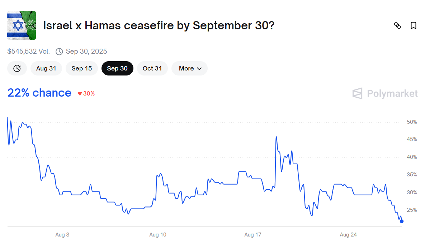Viewport: 425px width, 244px height.
Task: Click the Polymarket logo watermark
Action: coord(385,93)
